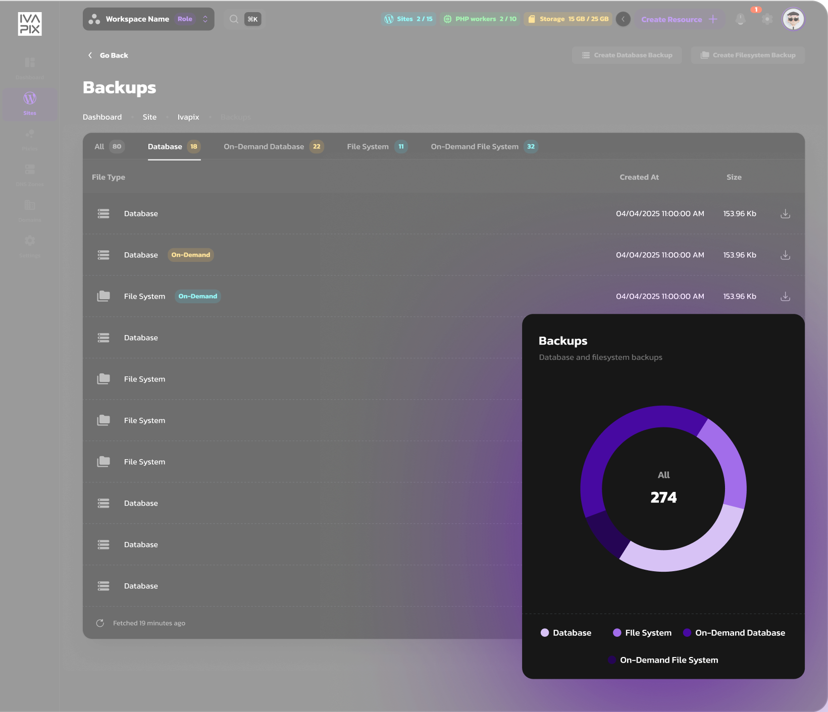Collapse resource stats with chevron arrow
This screenshot has height=712, width=828.
pos(623,19)
